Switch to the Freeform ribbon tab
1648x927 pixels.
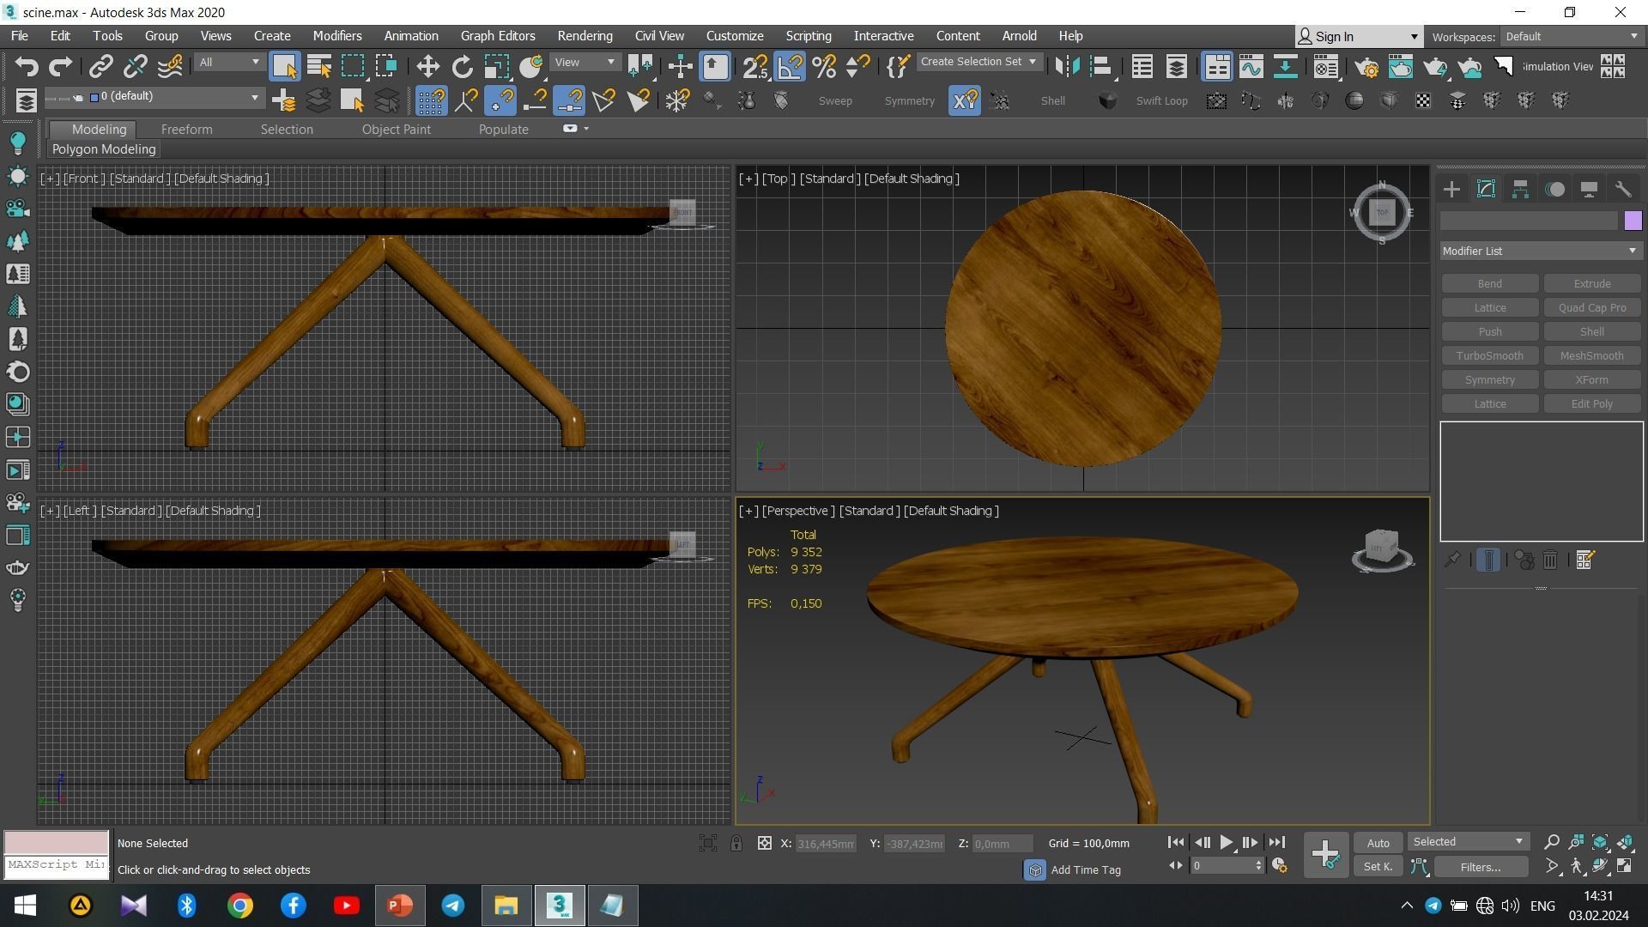pyautogui.click(x=186, y=129)
